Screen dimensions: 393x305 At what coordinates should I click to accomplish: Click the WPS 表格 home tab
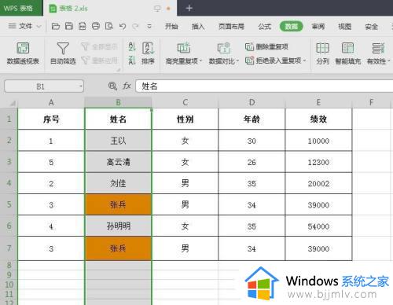click(x=21, y=8)
